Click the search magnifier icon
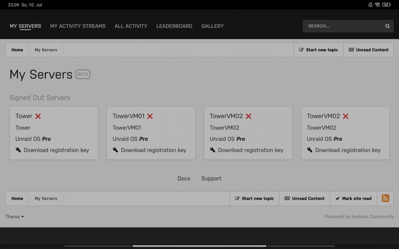Screen dimensions: 399x249 click(x=387, y=26)
